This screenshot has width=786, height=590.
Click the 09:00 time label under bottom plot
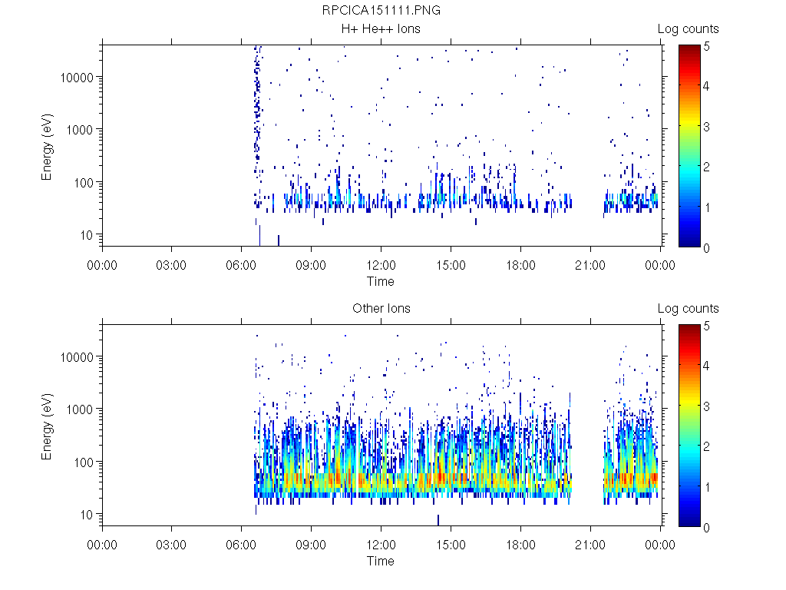311,545
